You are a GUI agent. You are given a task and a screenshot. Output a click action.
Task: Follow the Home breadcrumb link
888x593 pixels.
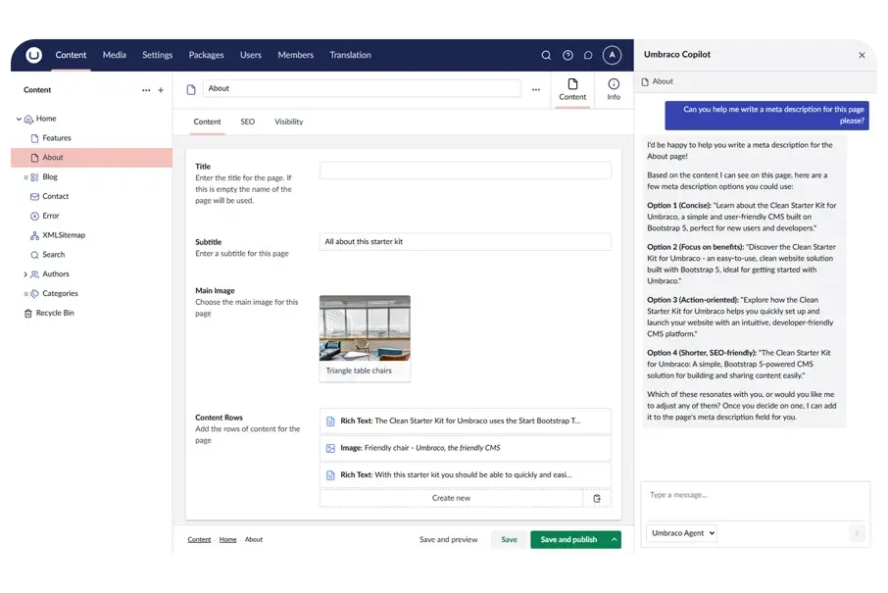(x=227, y=540)
